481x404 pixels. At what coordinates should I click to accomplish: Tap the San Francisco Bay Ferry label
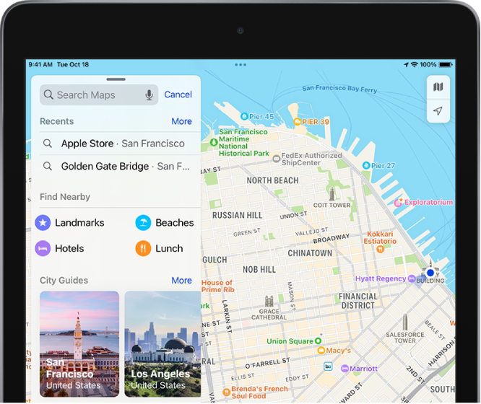339,89
